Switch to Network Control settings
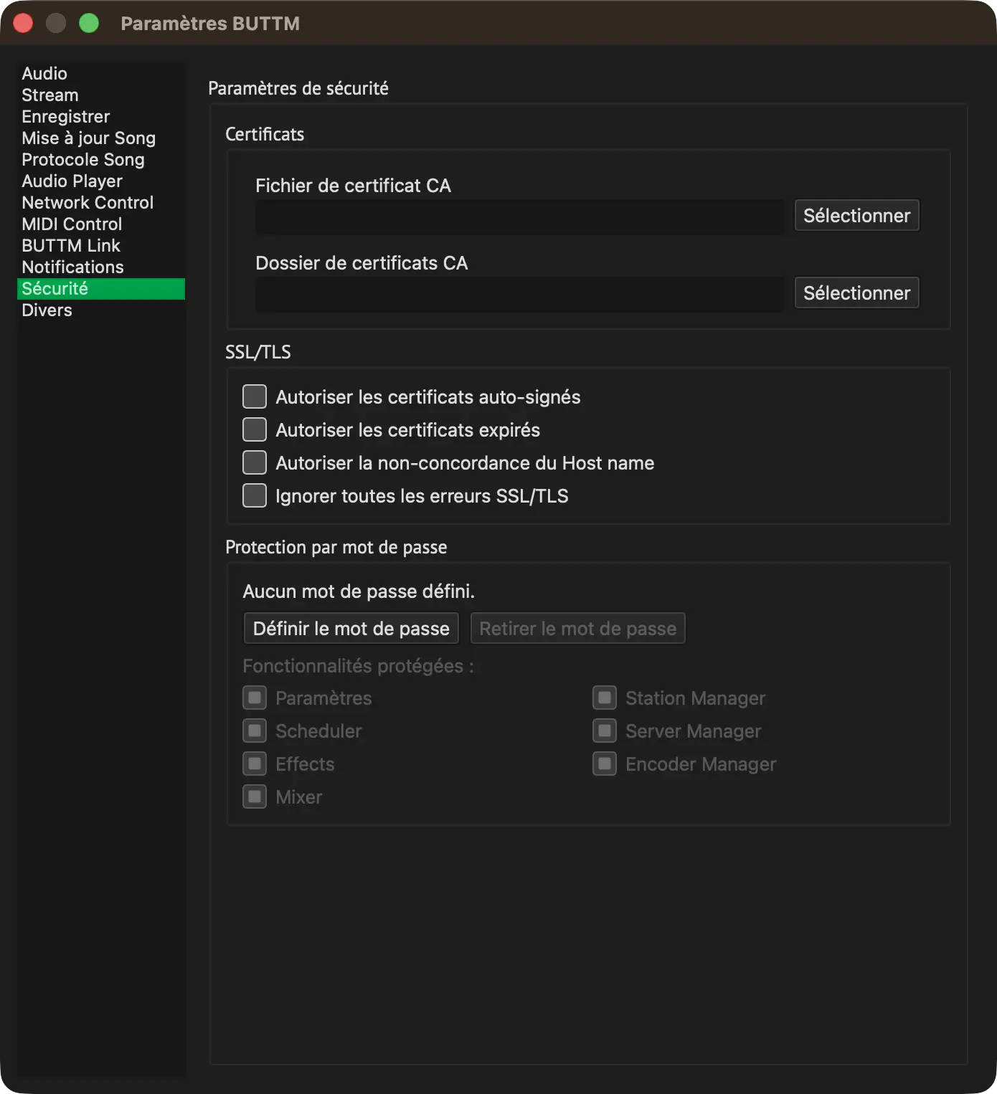The height and width of the screenshot is (1094, 997). tap(100, 203)
